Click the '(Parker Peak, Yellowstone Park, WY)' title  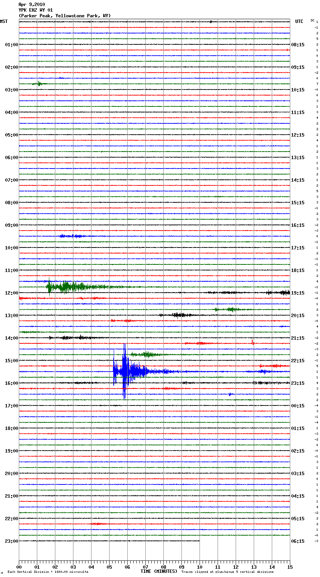point(65,16)
